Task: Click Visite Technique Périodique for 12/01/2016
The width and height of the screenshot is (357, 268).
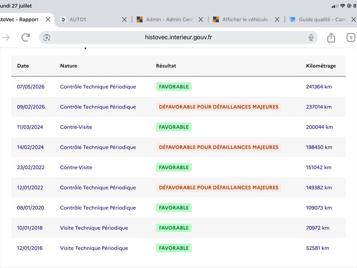Action: (94, 248)
